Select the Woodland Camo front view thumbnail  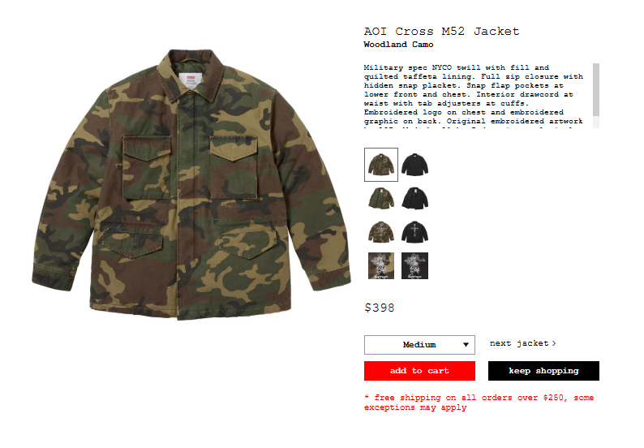pyautogui.click(x=380, y=165)
